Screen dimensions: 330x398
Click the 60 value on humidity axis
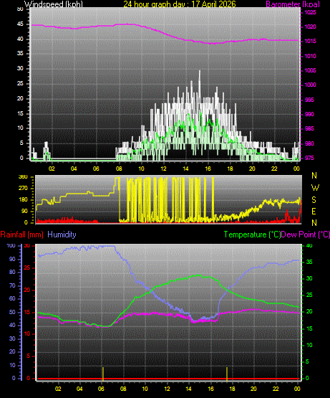(12, 298)
